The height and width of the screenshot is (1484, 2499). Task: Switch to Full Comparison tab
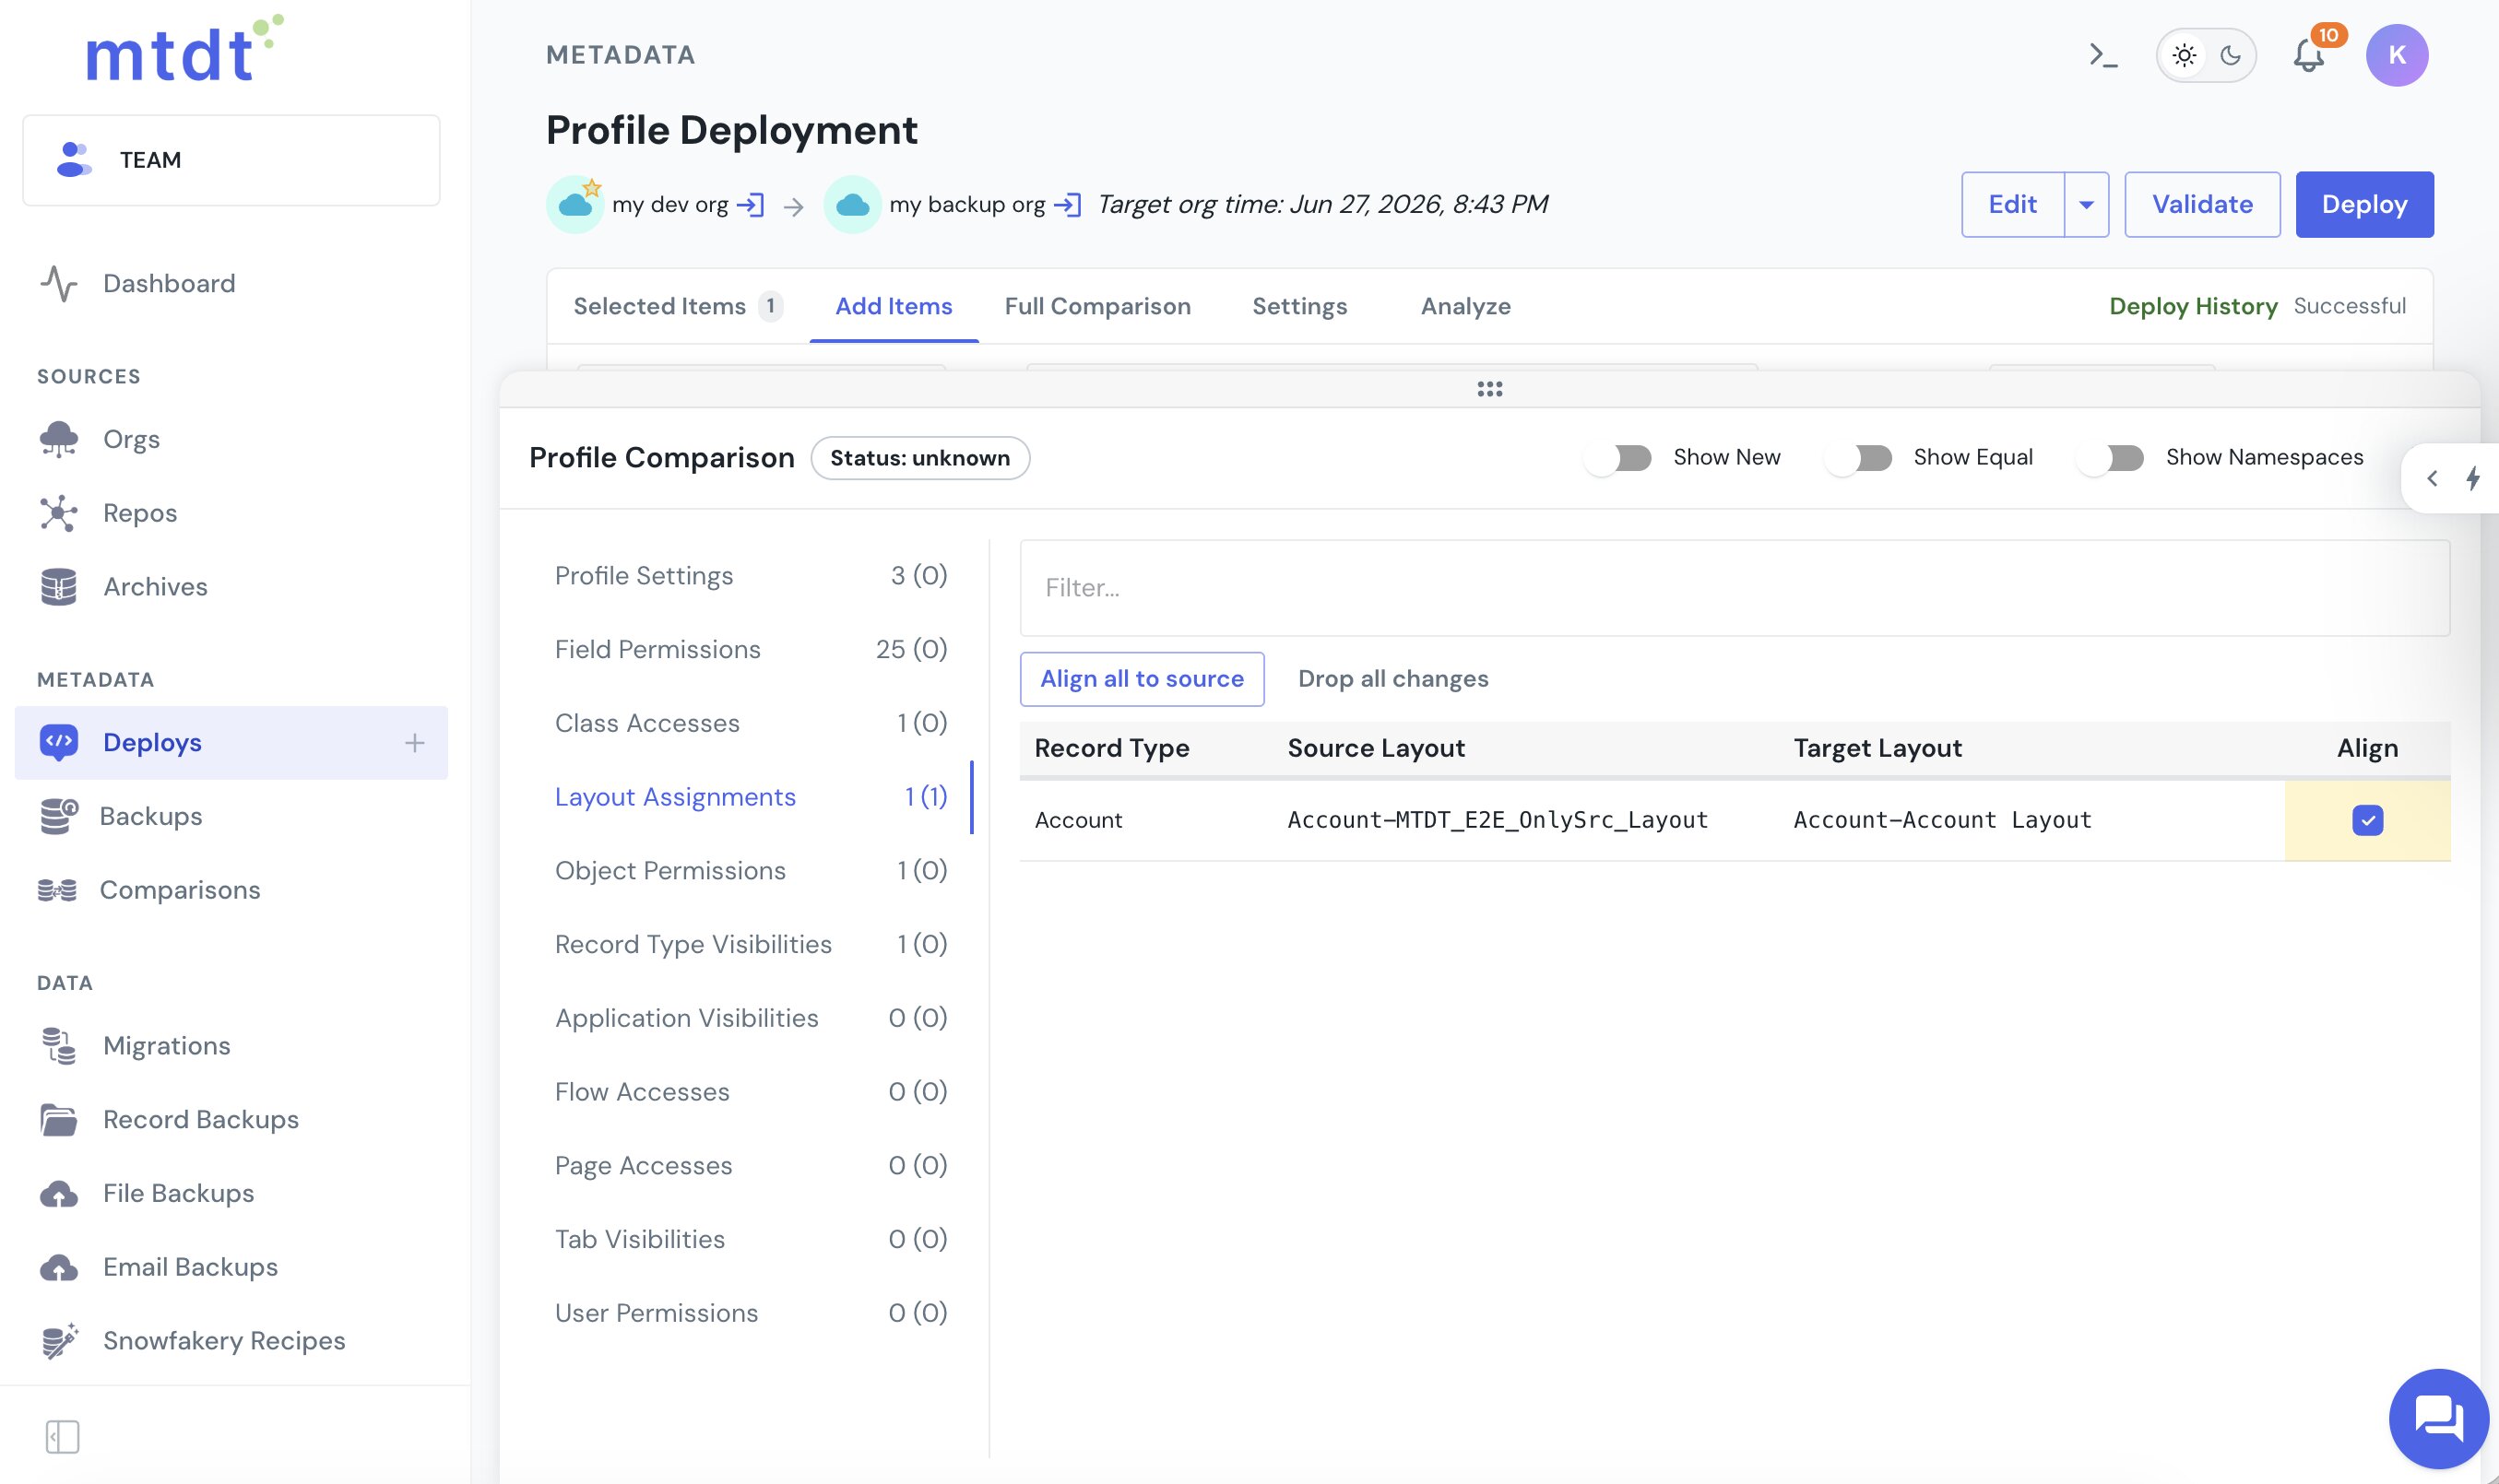coord(1097,306)
